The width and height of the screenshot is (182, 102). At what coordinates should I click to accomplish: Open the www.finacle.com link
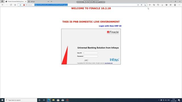tap(109, 63)
